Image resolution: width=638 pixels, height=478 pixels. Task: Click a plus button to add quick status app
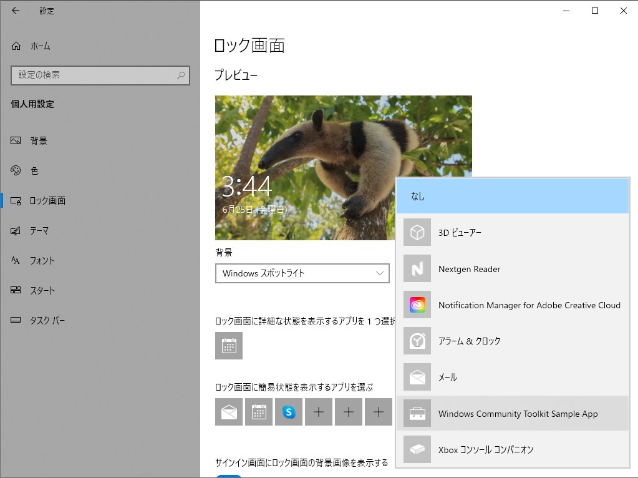coord(319,412)
